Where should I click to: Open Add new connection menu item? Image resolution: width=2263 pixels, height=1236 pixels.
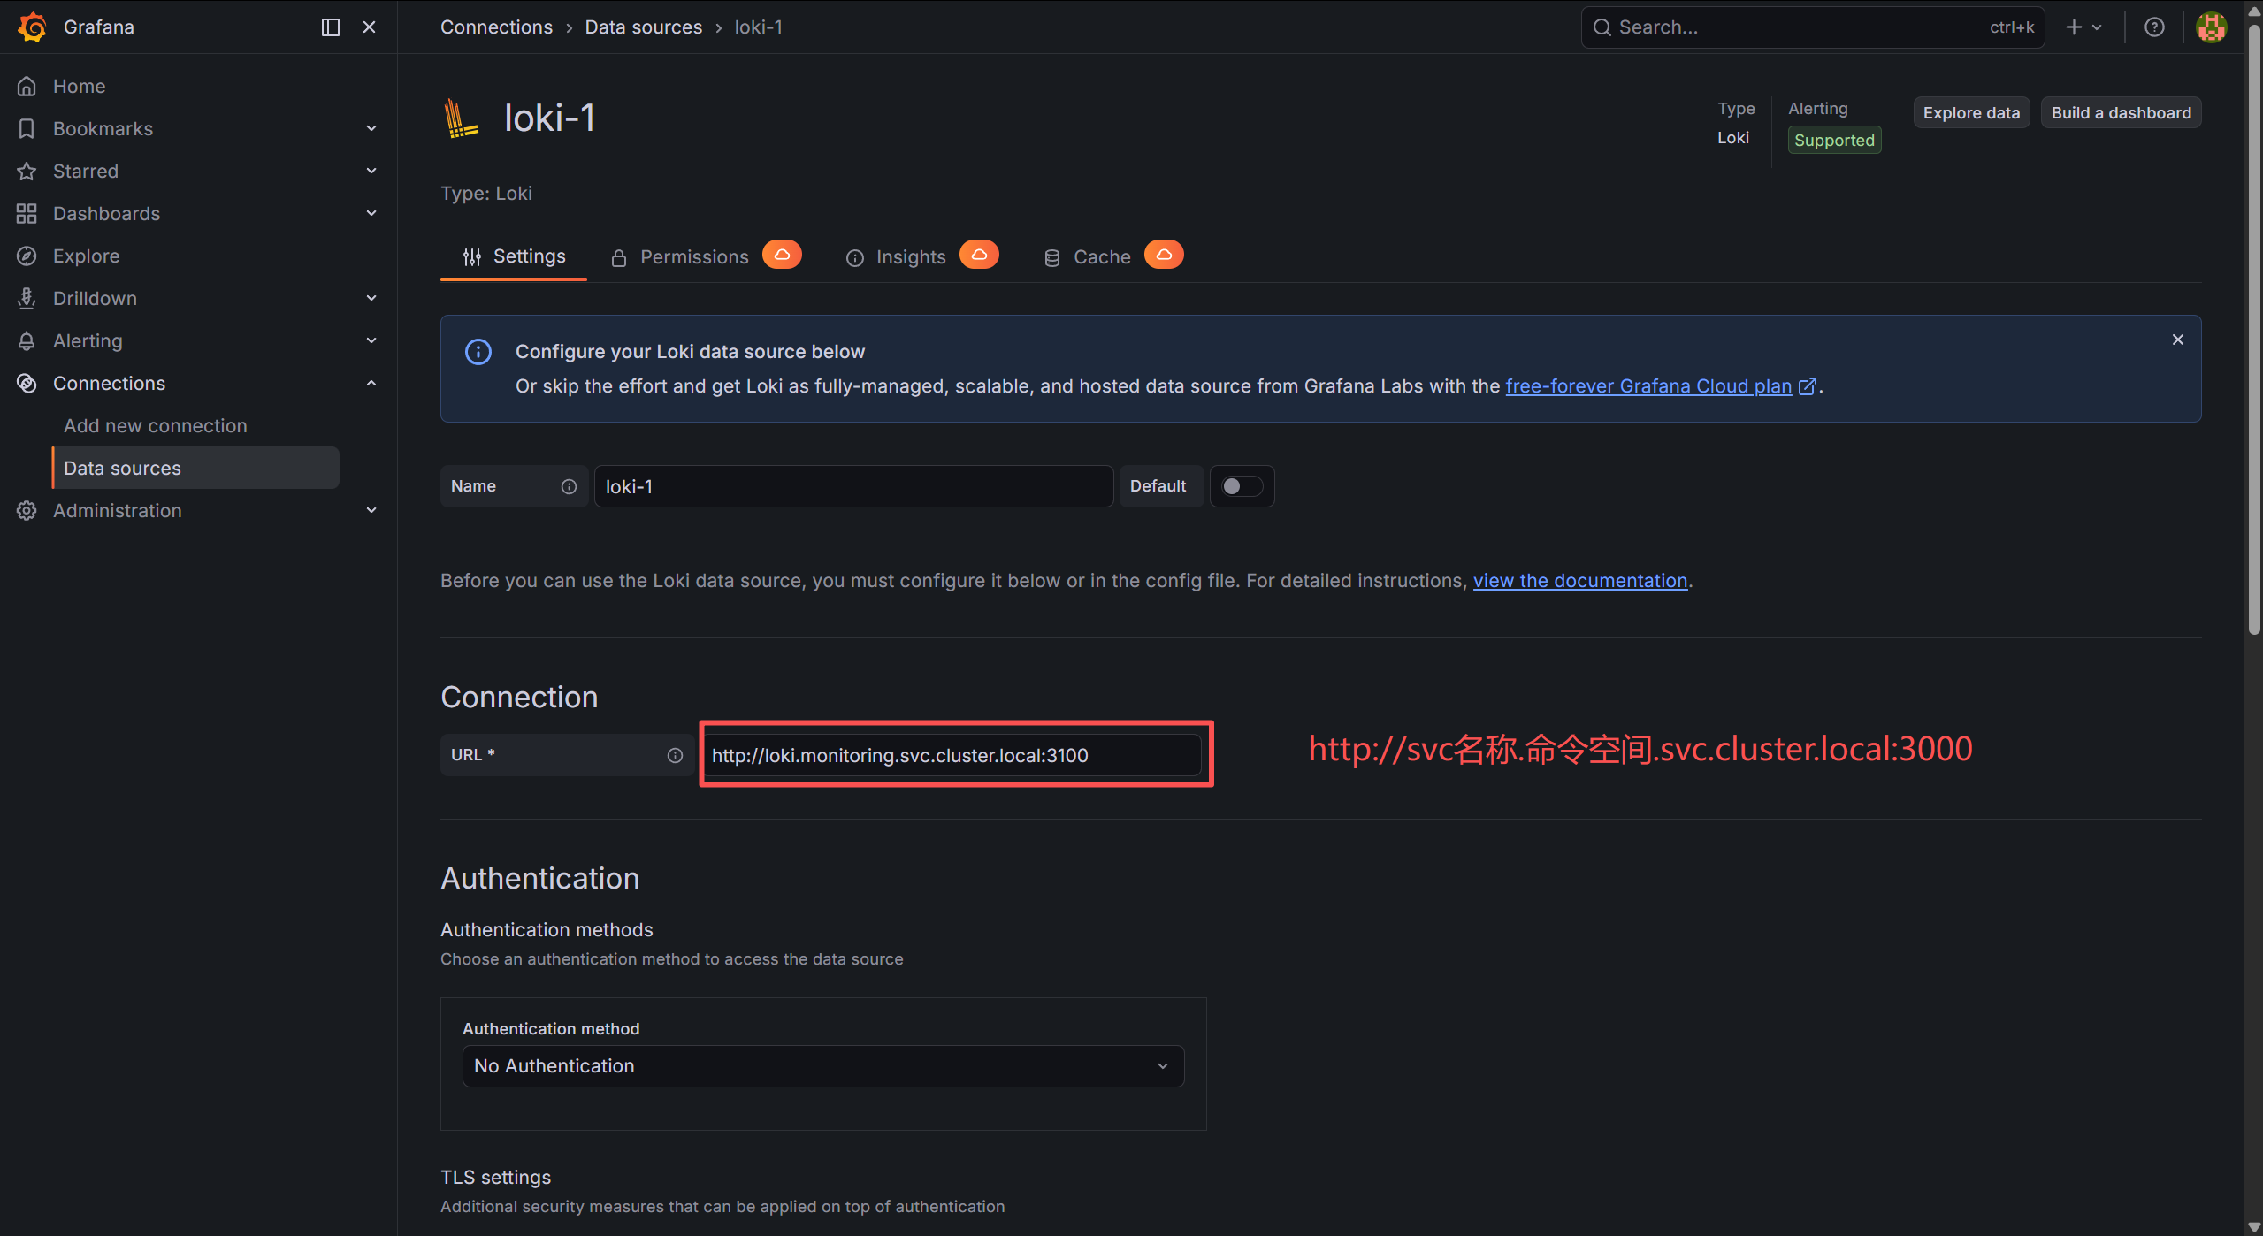point(156,425)
